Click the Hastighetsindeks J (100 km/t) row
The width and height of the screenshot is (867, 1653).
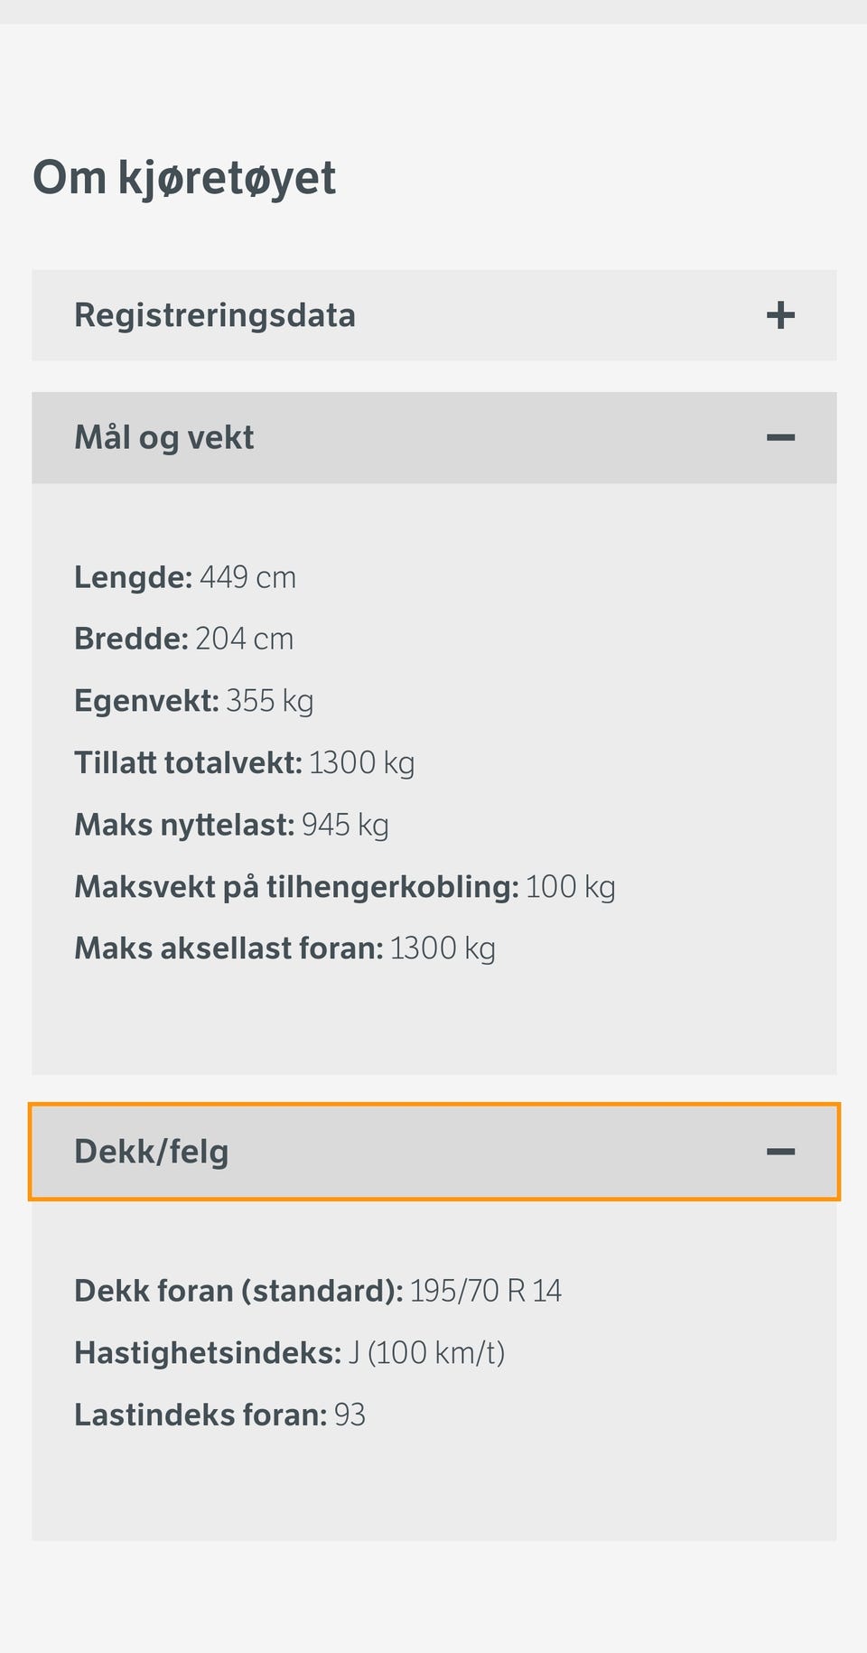(289, 1353)
